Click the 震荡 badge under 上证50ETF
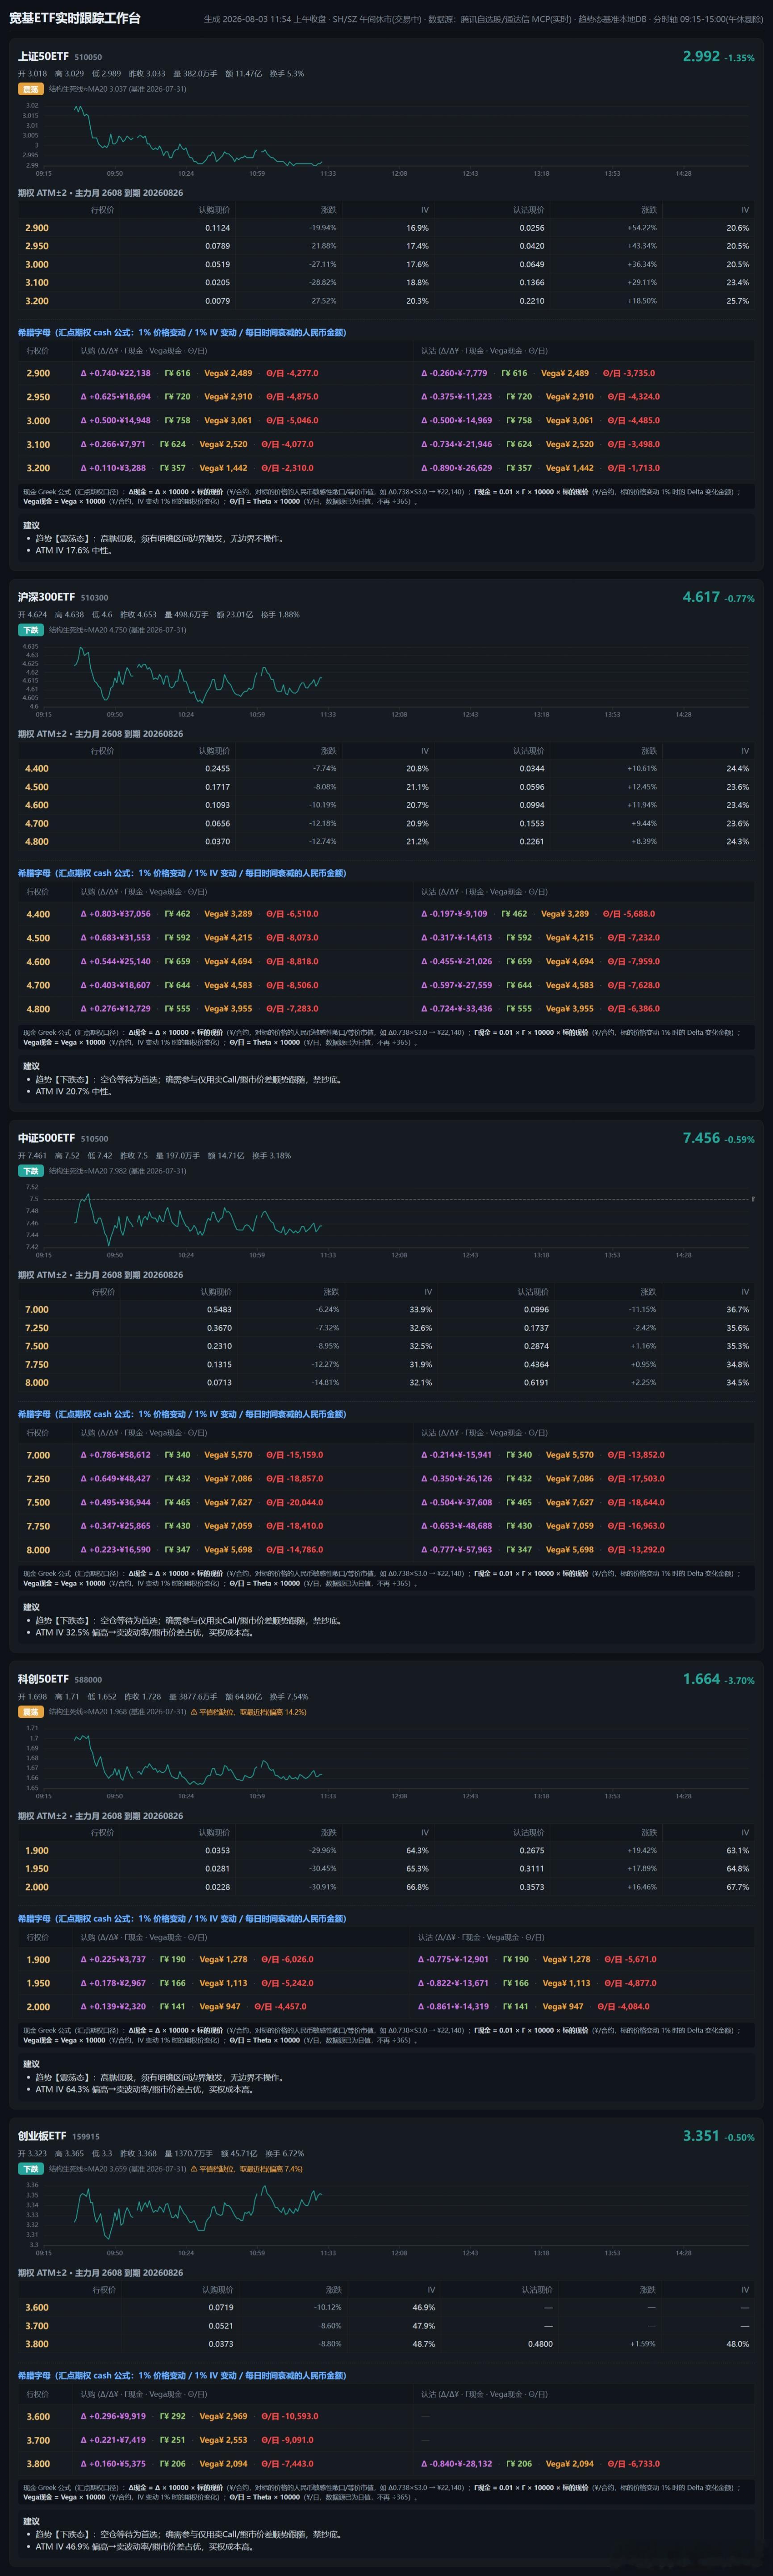 pyautogui.click(x=31, y=89)
